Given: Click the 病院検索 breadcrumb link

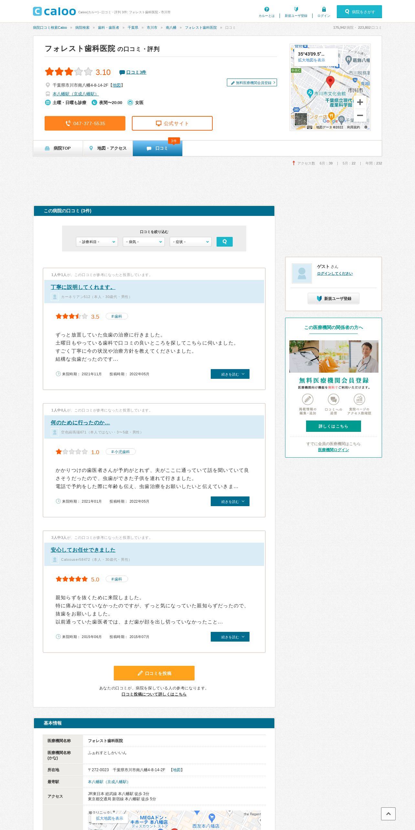Looking at the screenshot, I should click(x=82, y=28).
